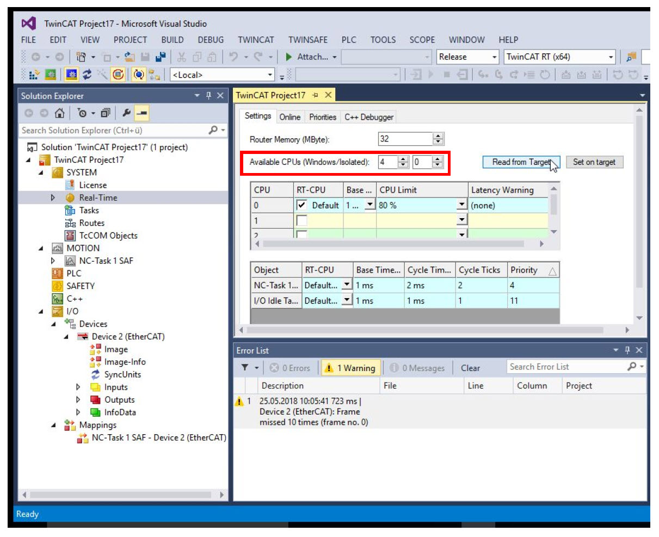Click the Home icon in Solution Explorer
The height and width of the screenshot is (537, 659).
(x=59, y=113)
